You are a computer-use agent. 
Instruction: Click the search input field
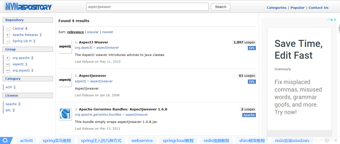point(147,7)
